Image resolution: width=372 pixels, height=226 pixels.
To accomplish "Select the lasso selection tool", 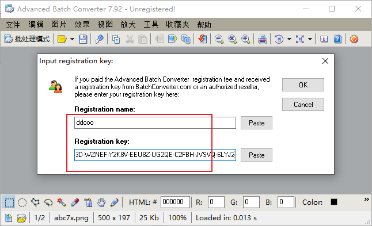I will 48,202.
